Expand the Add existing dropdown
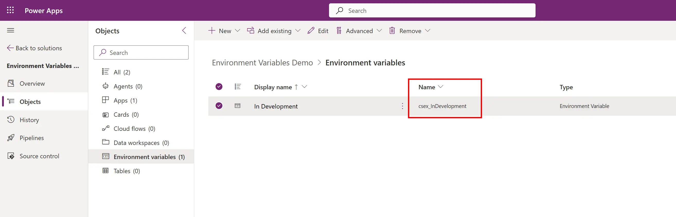 pos(298,31)
